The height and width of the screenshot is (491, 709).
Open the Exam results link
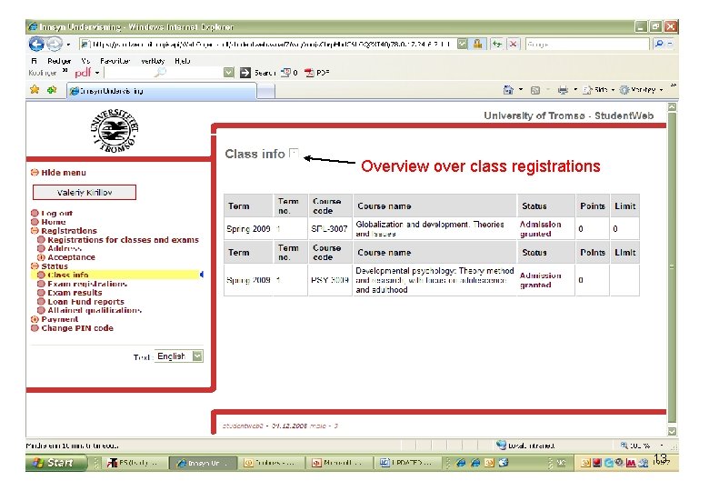tap(75, 293)
